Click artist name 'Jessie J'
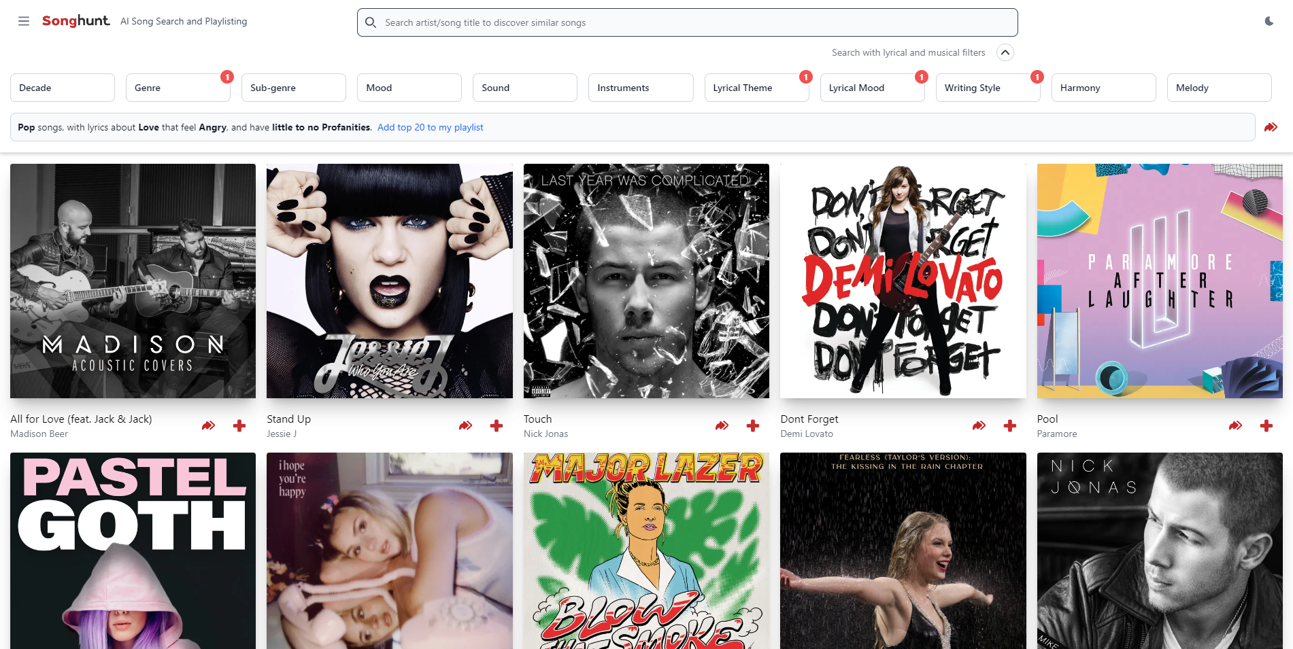Image resolution: width=1293 pixels, height=649 pixels. (282, 434)
